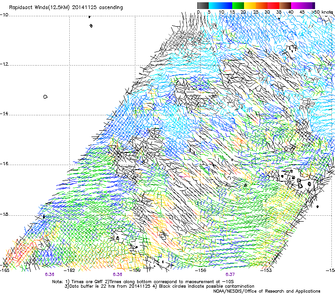335x294 pixels.
Task: Click the yellow 20-25 knots legend segment
Action: [x=250, y=5]
